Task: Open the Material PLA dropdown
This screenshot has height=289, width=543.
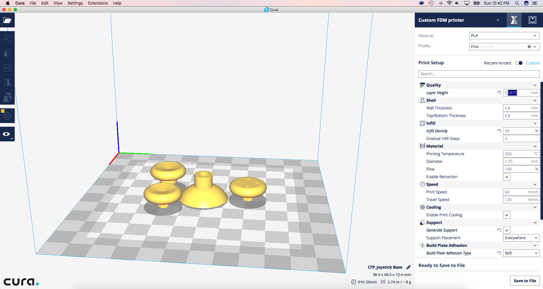Action: pos(504,36)
